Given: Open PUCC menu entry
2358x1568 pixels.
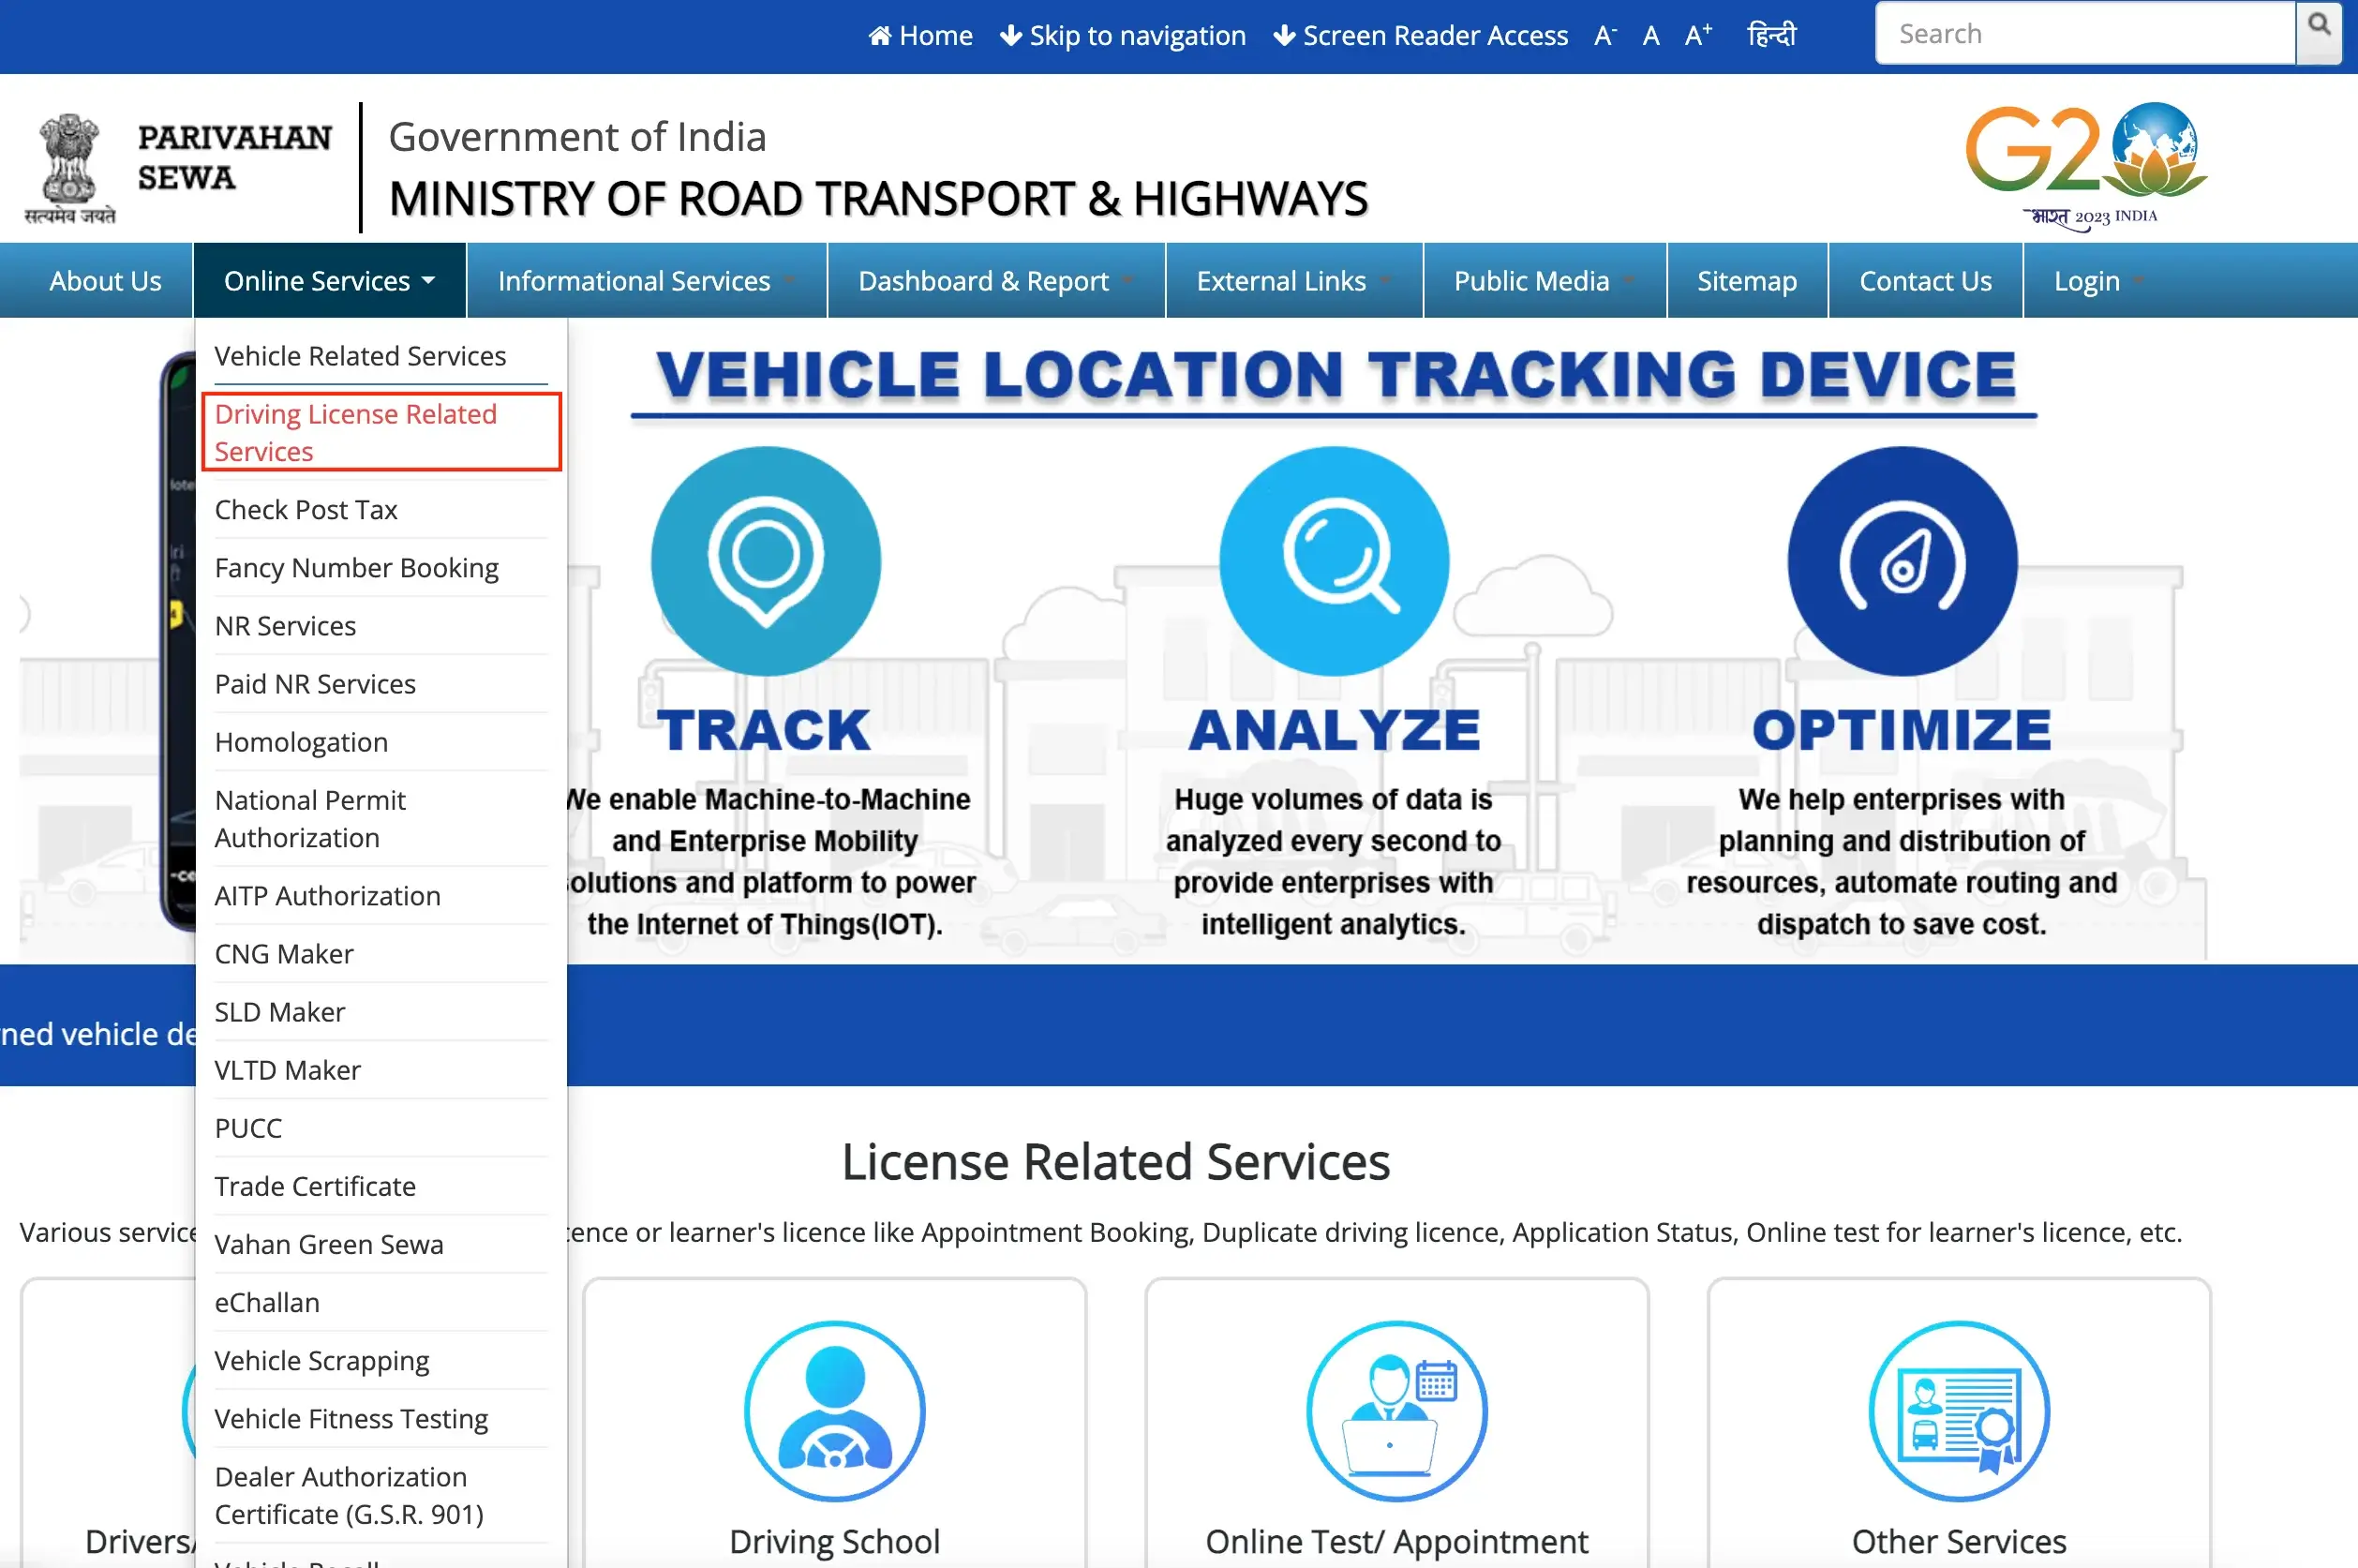Looking at the screenshot, I should pos(381,1127).
